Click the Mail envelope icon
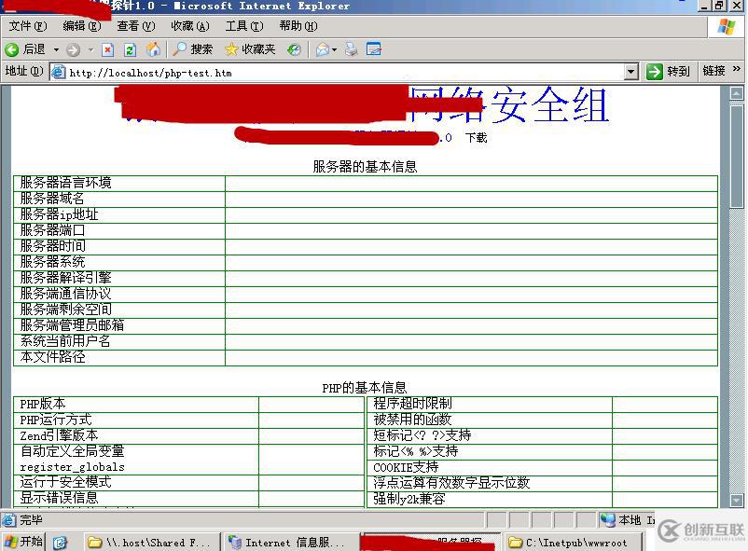 coord(323,49)
